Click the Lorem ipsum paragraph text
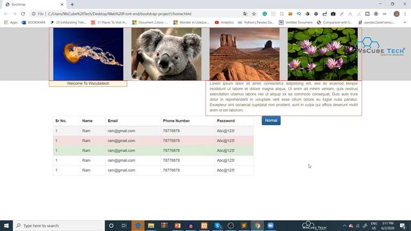The height and width of the screenshot is (231, 411). point(284,97)
